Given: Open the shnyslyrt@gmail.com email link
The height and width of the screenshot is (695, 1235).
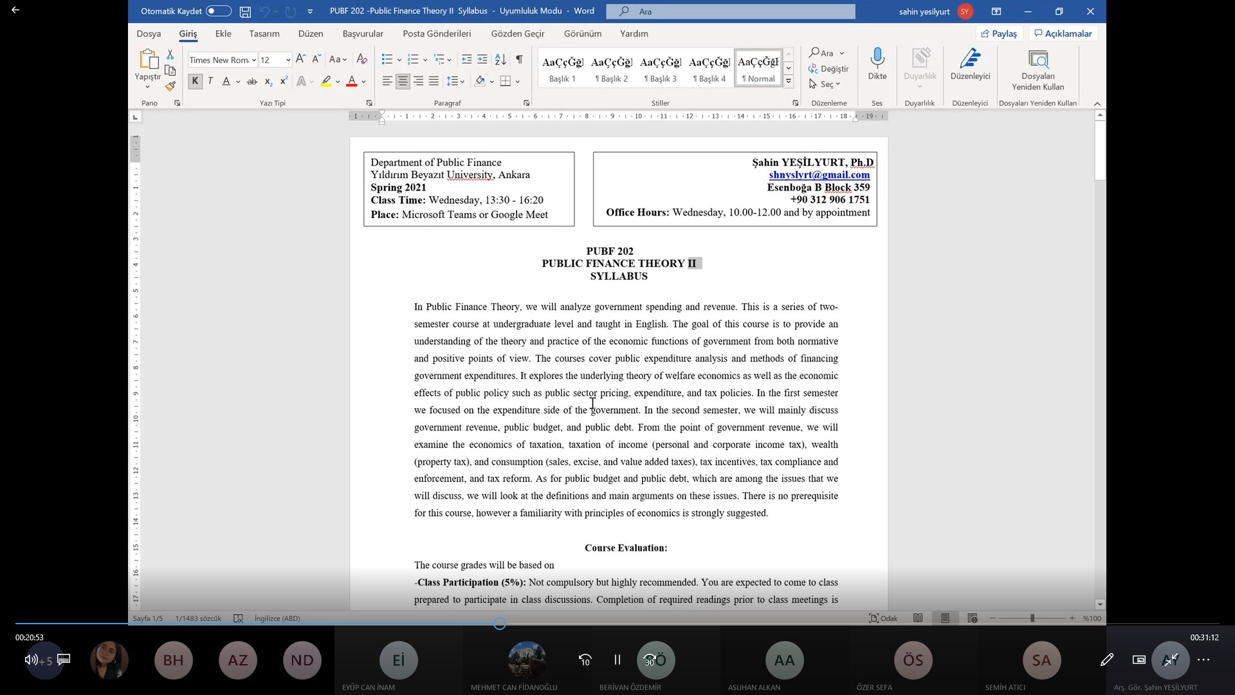Looking at the screenshot, I should point(819,174).
